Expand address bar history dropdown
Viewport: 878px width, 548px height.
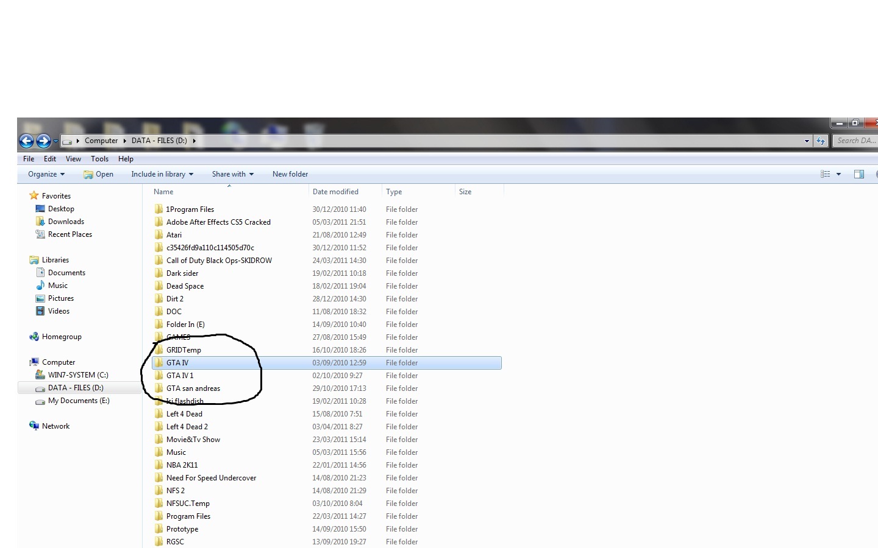click(x=807, y=141)
